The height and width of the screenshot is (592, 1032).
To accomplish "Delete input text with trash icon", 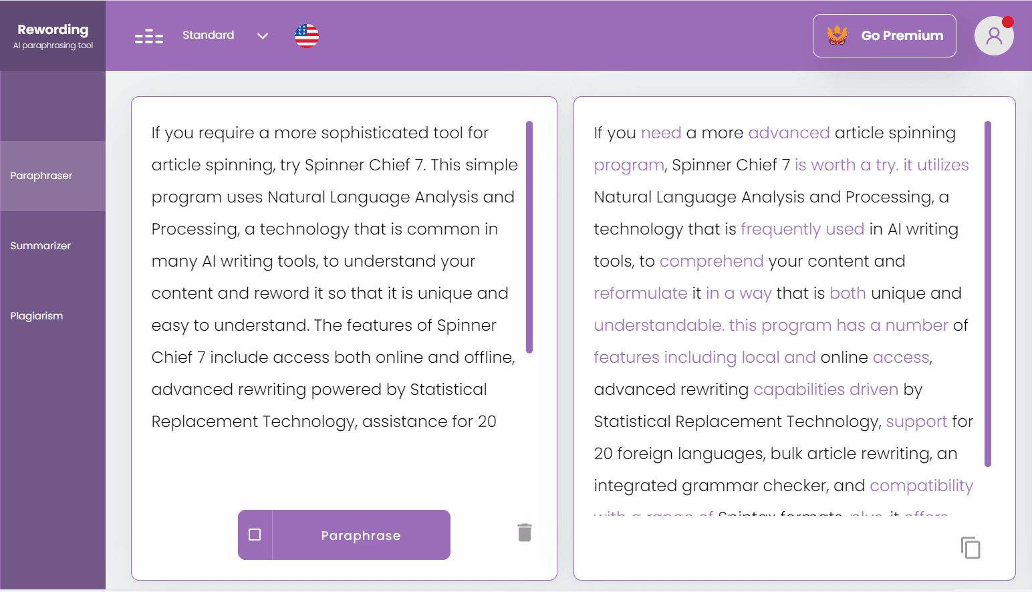I will tap(525, 533).
